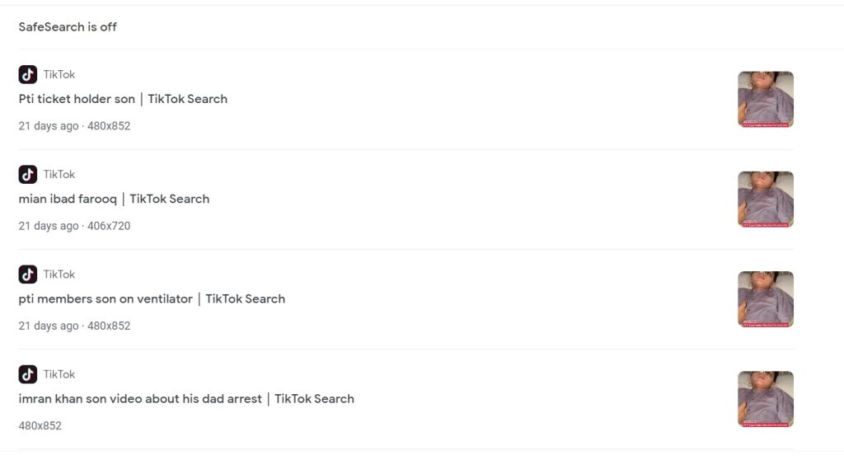Click 'TikTok' source name above 'Pti ticket holder son'
Screen dimensions: 844x460
tap(59, 75)
